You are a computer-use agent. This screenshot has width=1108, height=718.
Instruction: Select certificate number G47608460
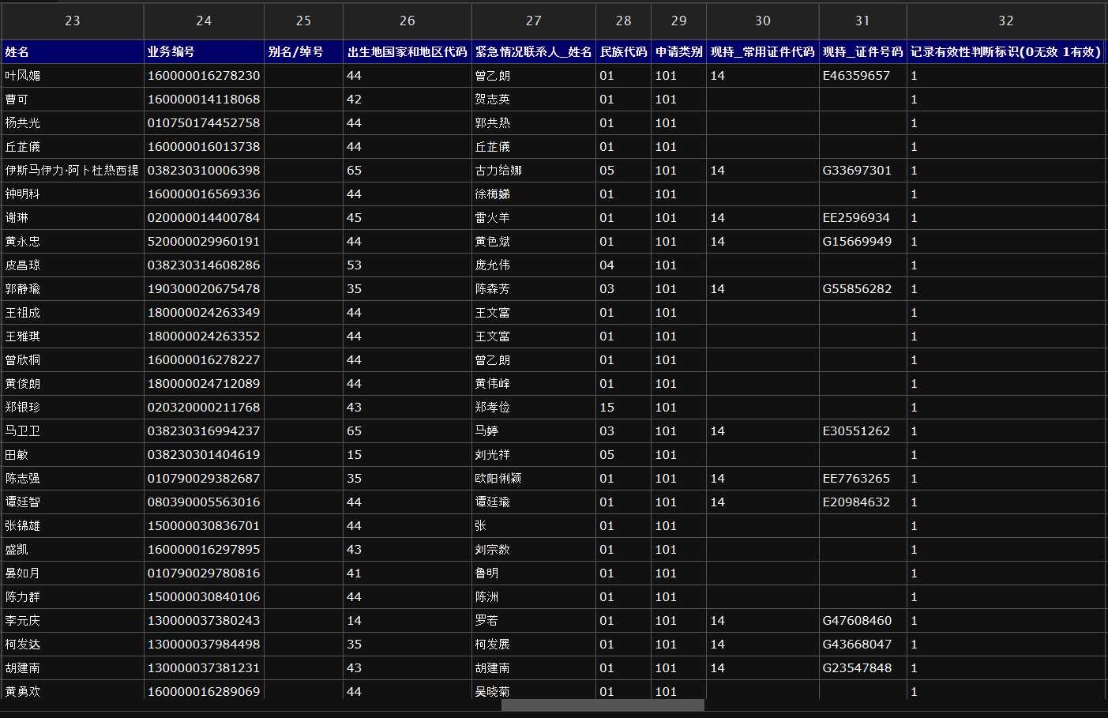pos(862,621)
